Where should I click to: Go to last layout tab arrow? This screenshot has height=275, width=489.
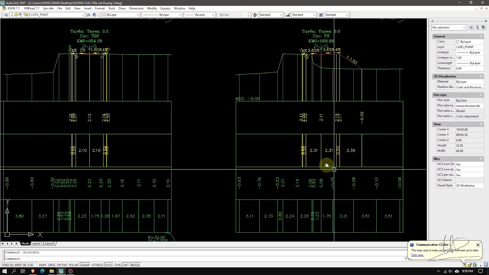(x=16, y=243)
